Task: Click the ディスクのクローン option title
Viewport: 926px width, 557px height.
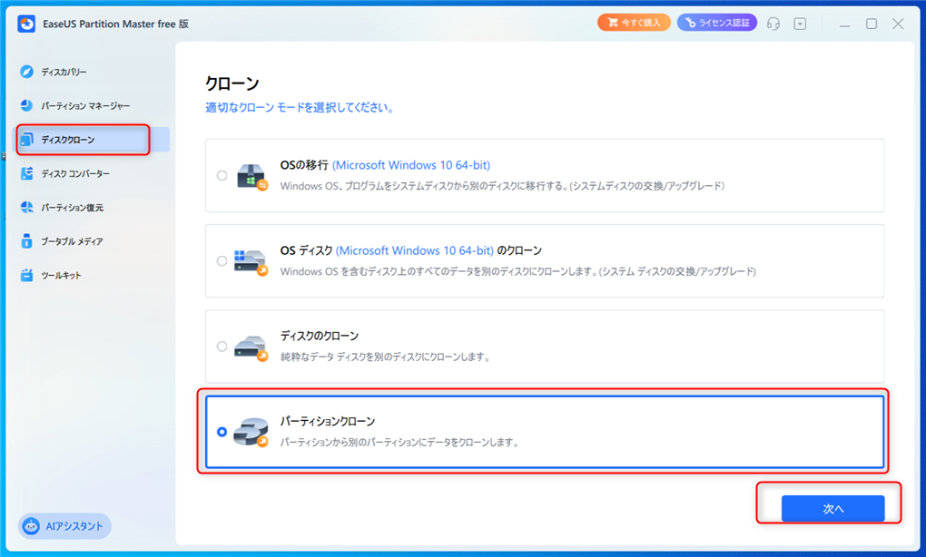Action: coord(320,336)
